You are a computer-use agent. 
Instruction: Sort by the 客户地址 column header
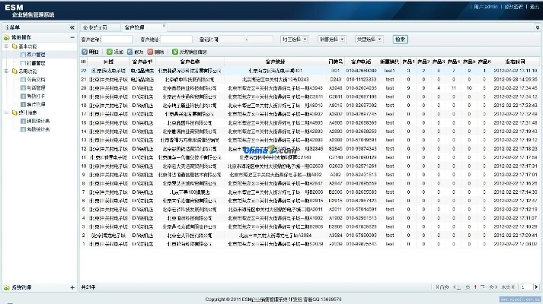point(276,62)
